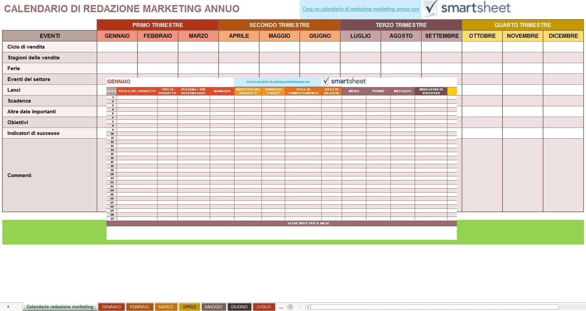
Task: Switch to the GENNAIO sheet tab
Action: [111, 307]
